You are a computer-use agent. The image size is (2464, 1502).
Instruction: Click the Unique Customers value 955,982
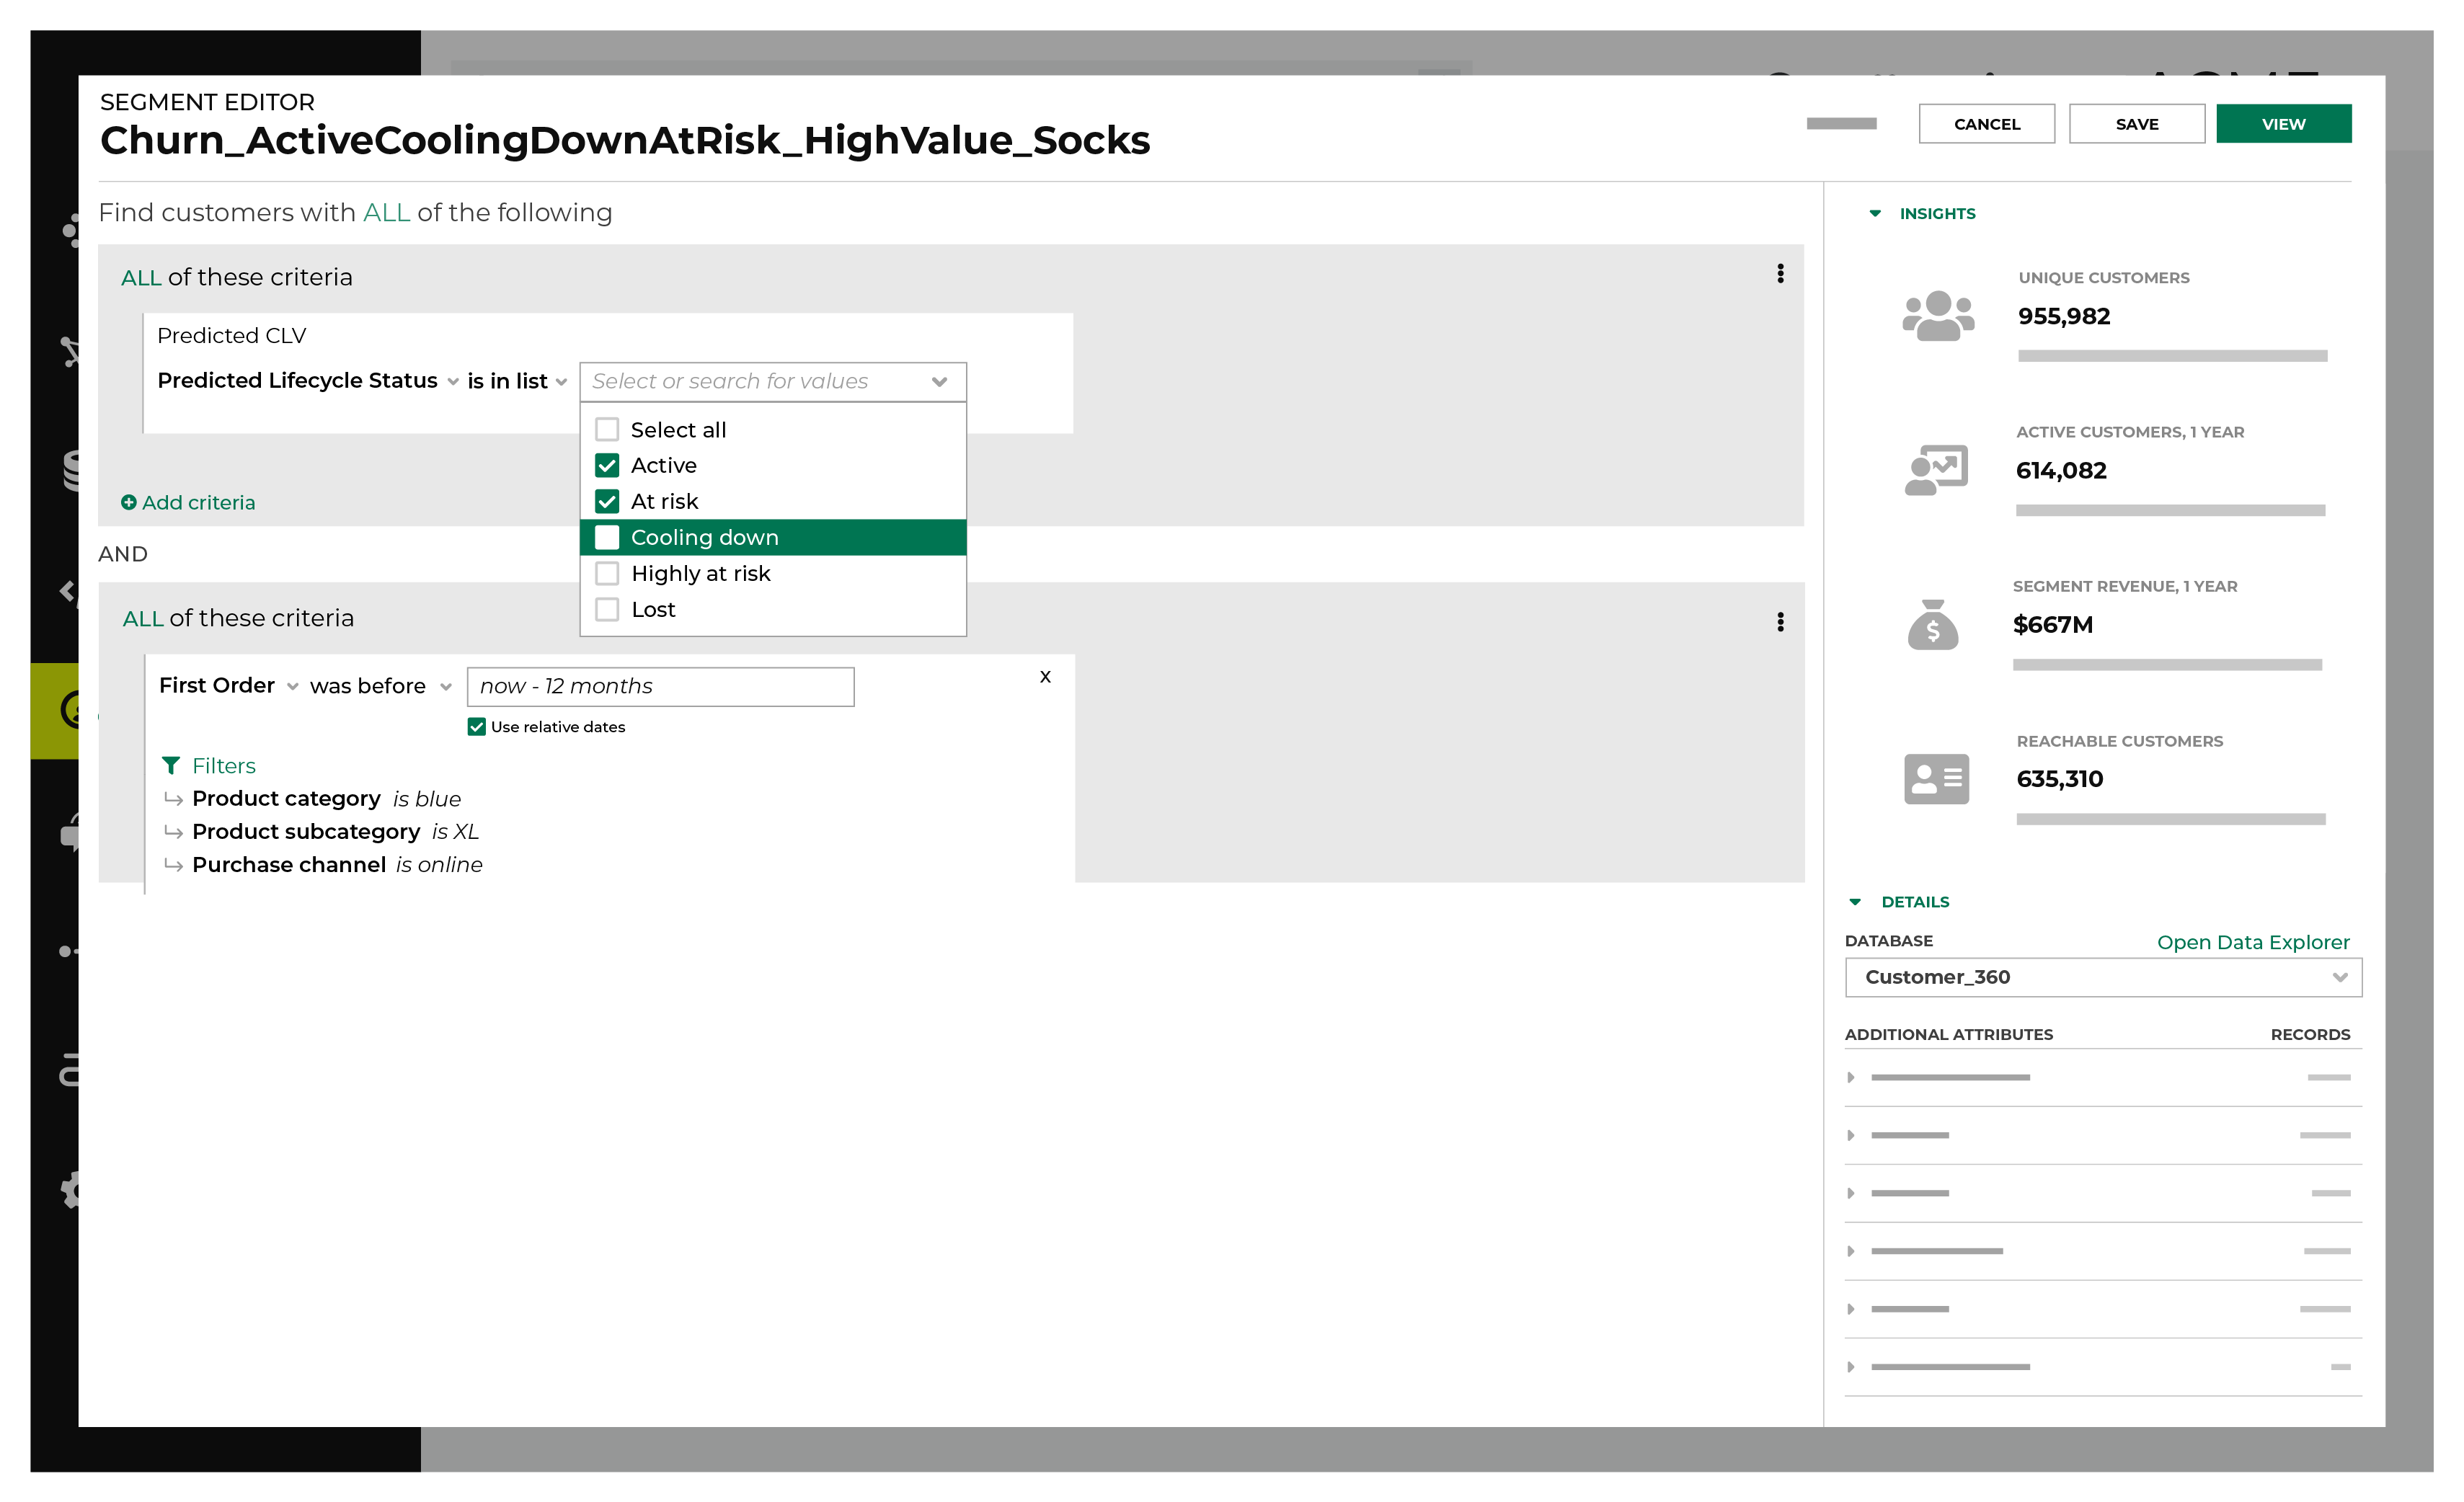pyautogui.click(x=2064, y=316)
